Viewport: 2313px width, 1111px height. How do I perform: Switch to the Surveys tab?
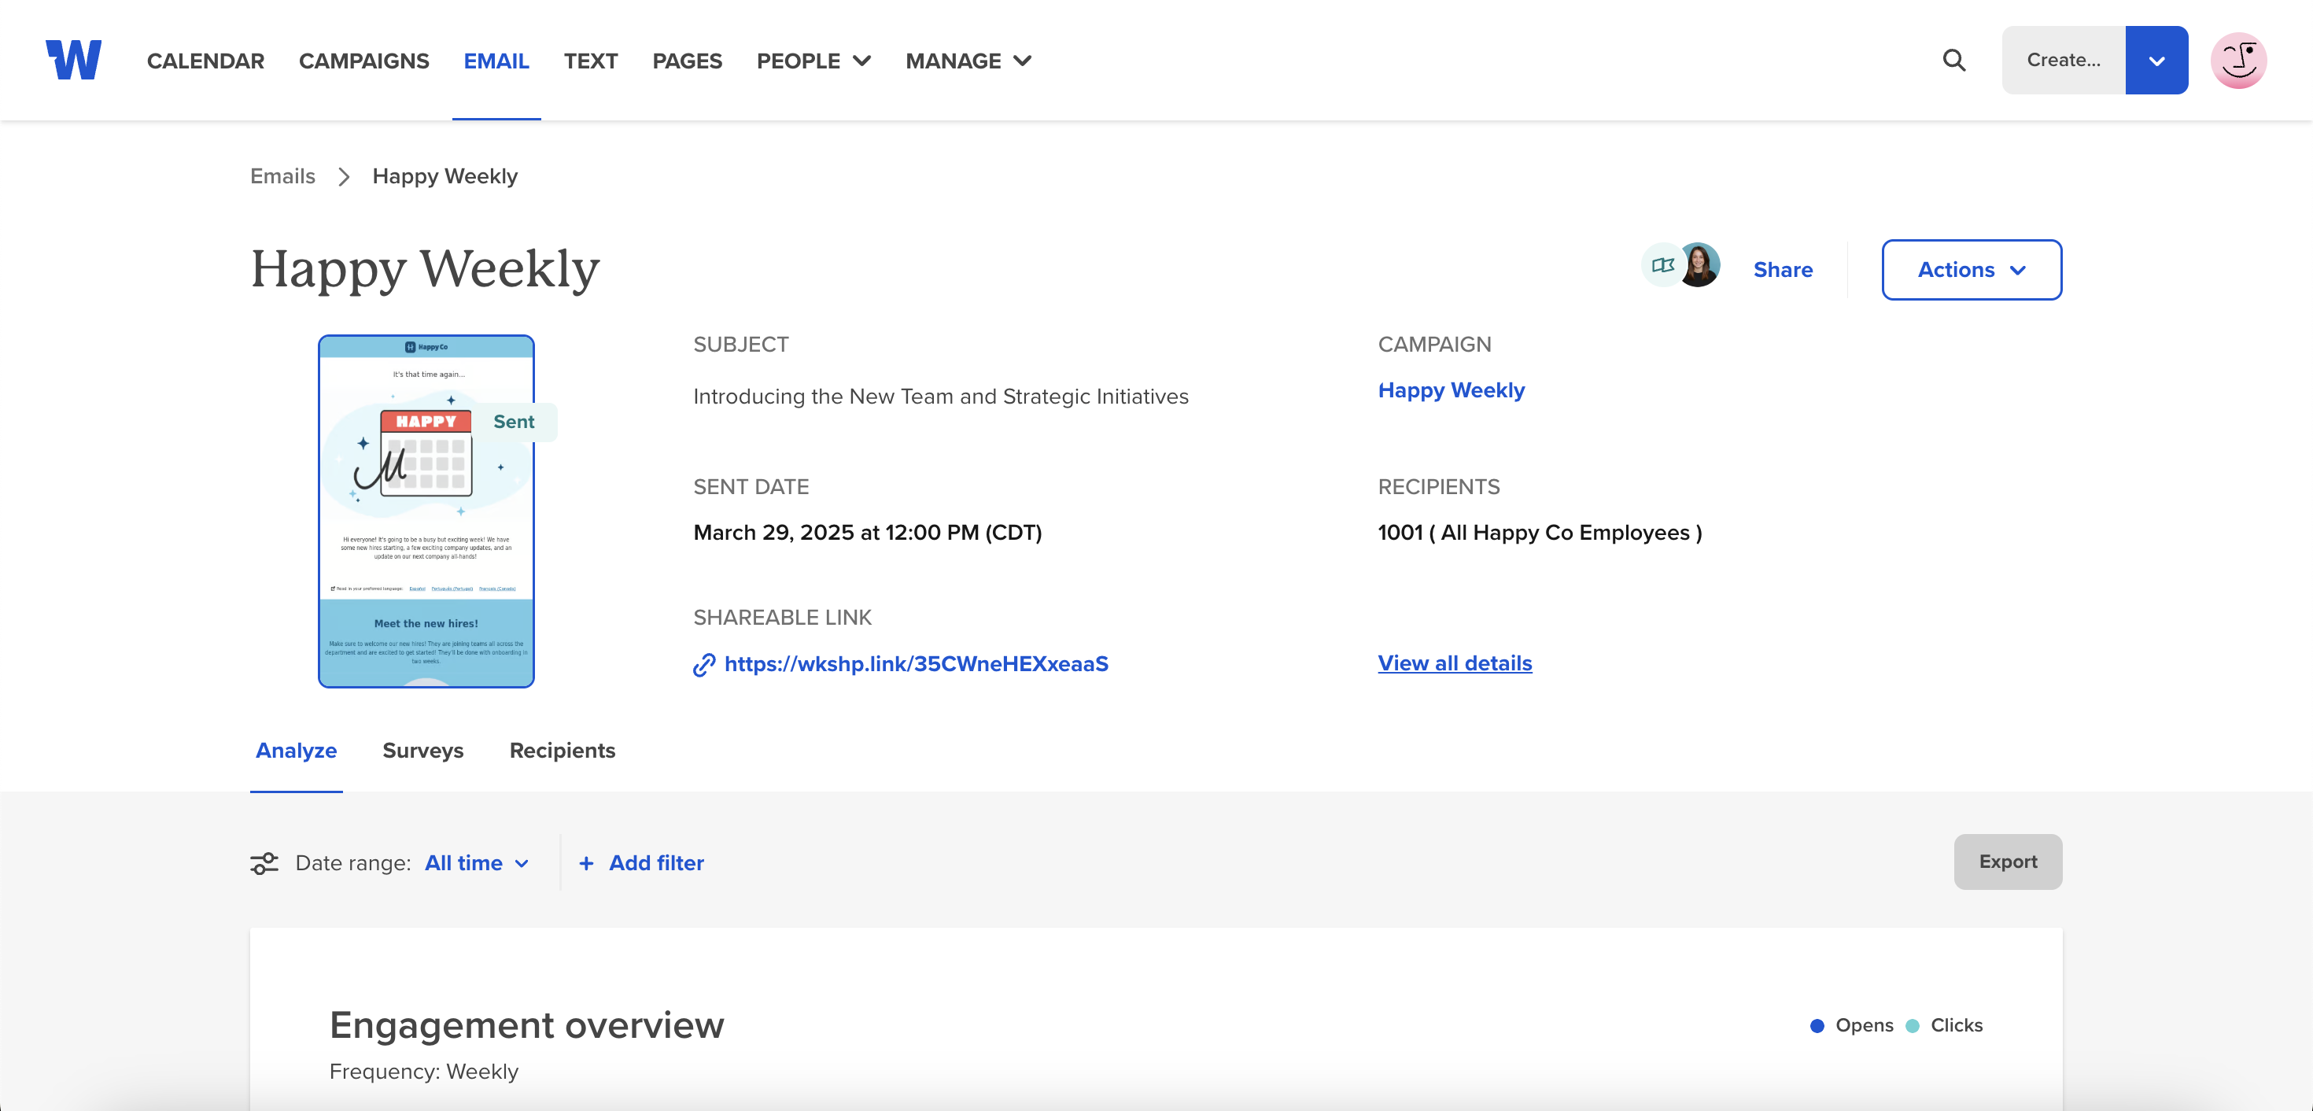[423, 751]
